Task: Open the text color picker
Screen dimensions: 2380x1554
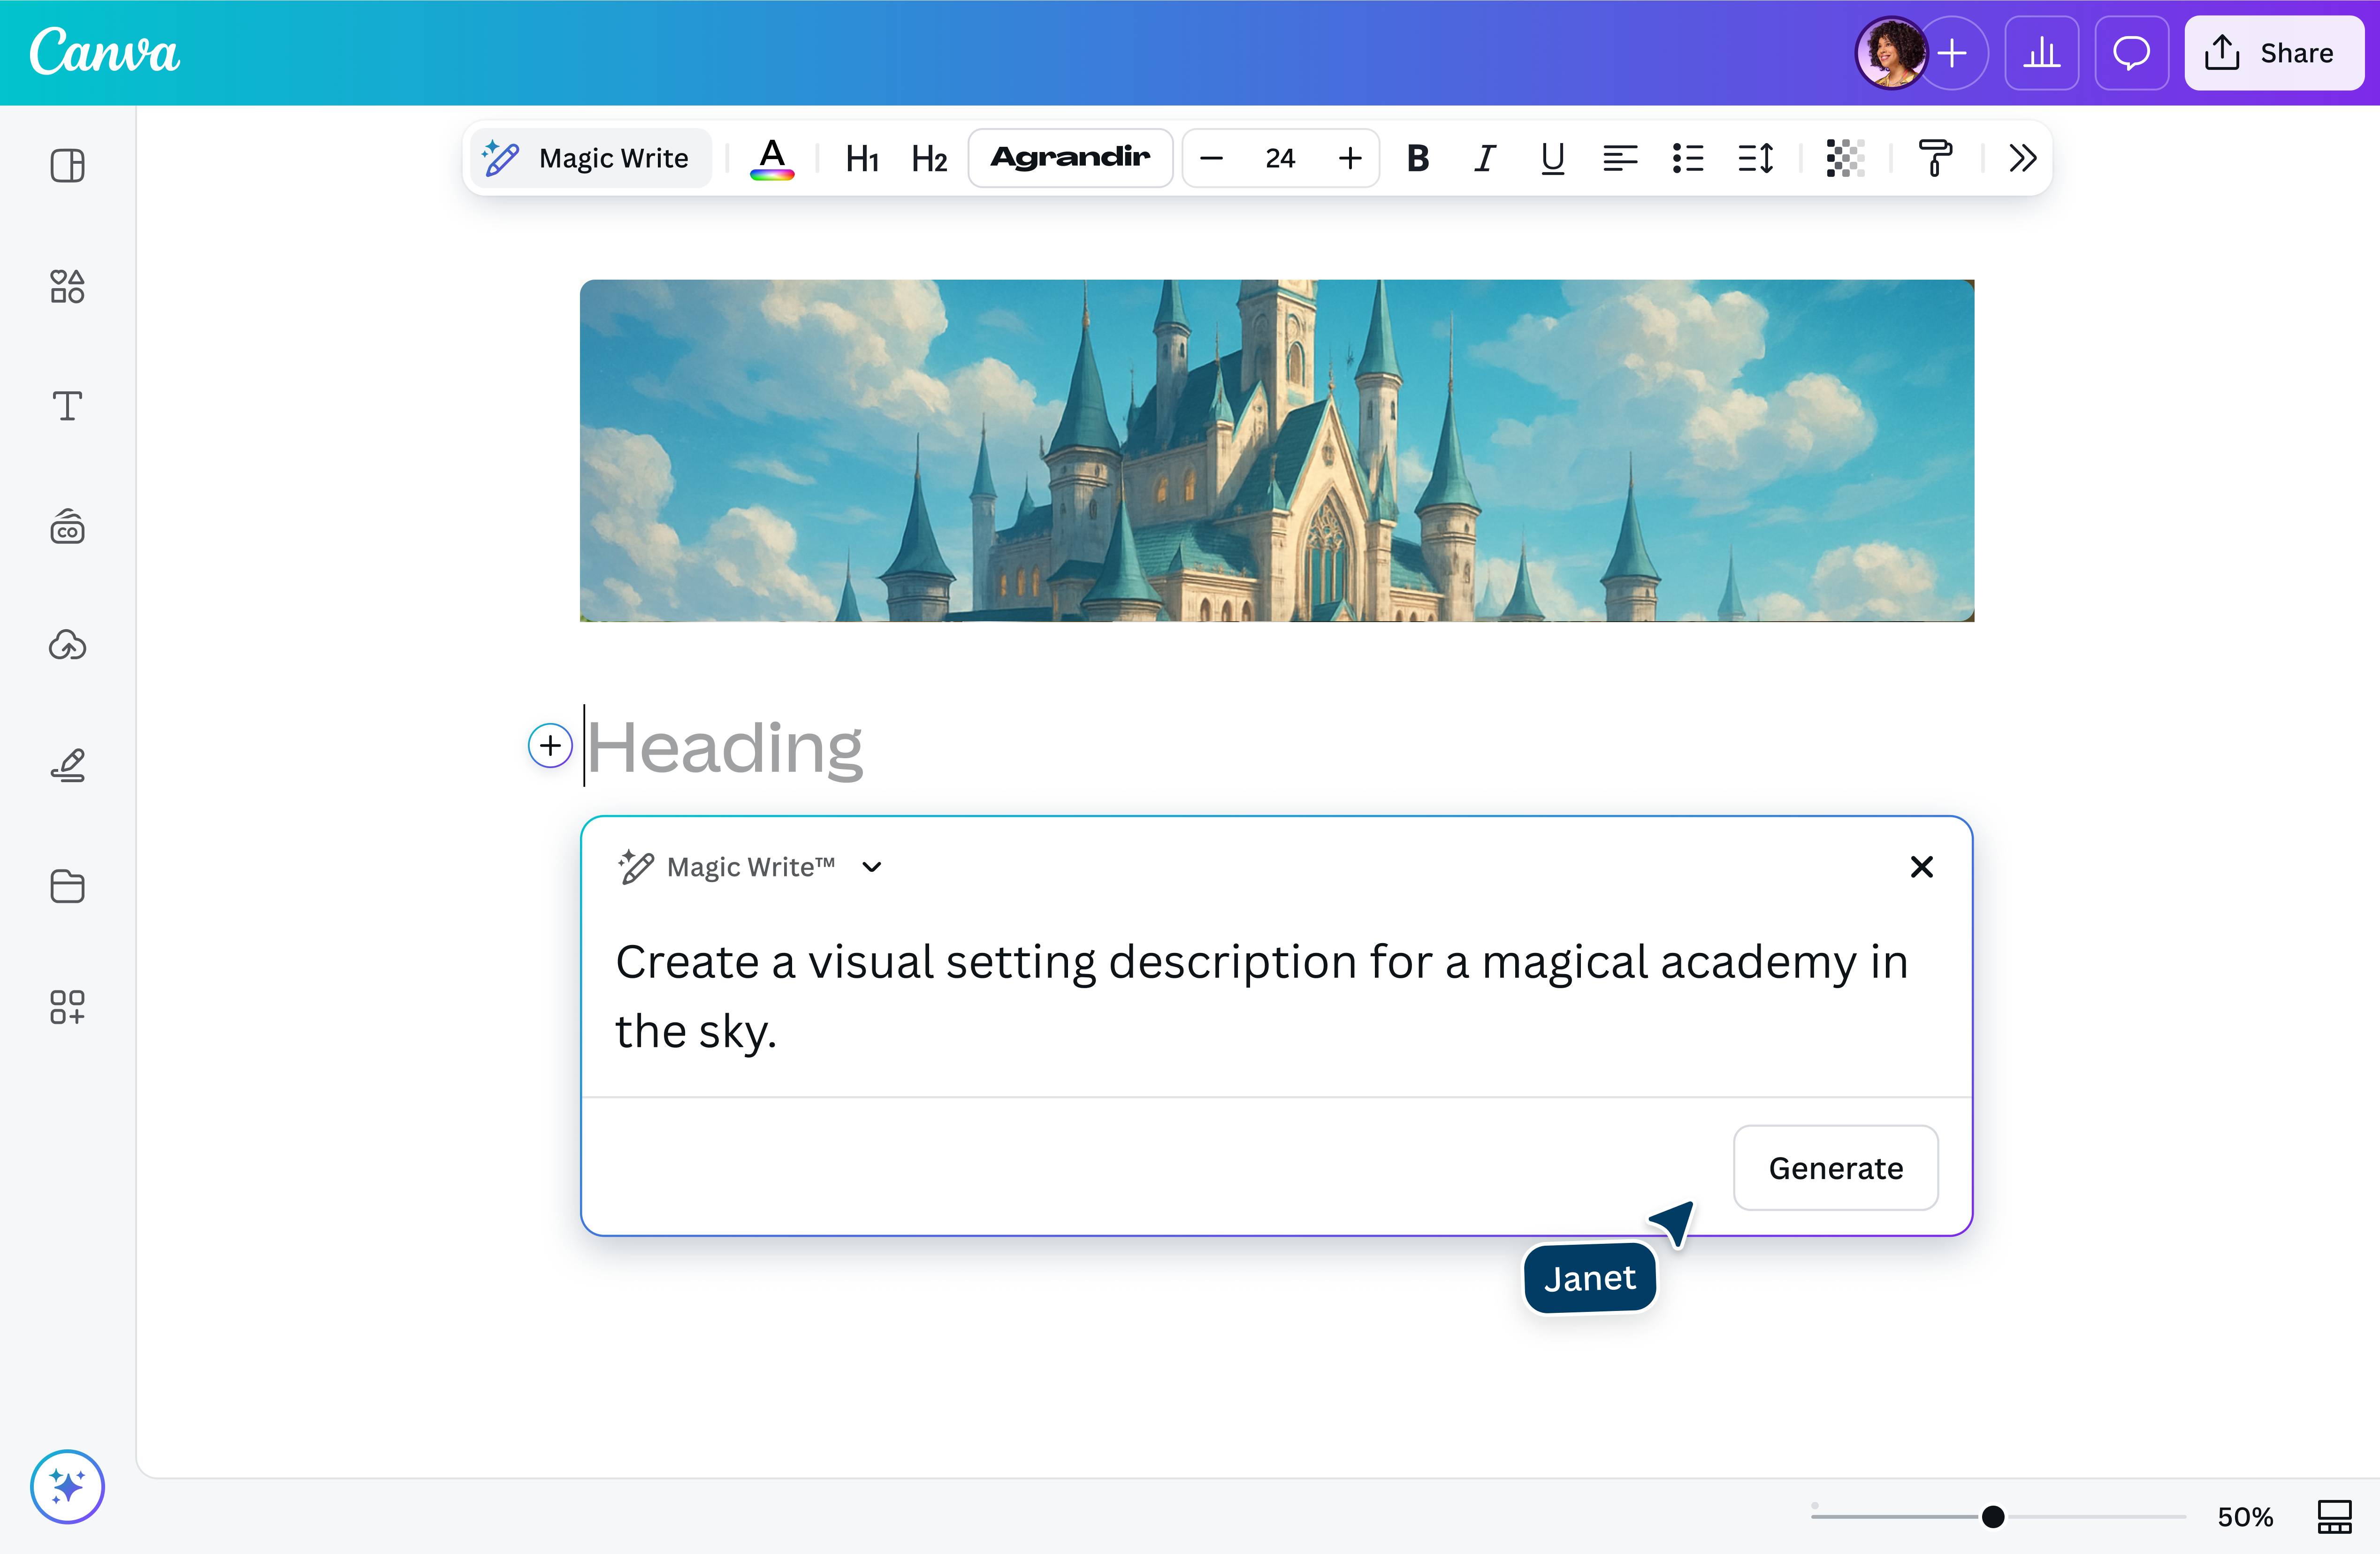Action: tap(771, 158)
